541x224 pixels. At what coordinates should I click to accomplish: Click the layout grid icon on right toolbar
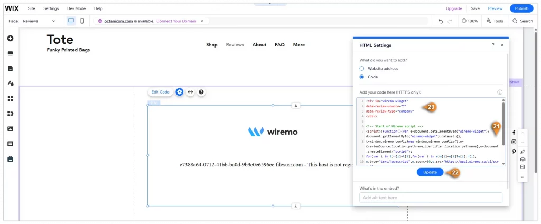click(523, 167)
